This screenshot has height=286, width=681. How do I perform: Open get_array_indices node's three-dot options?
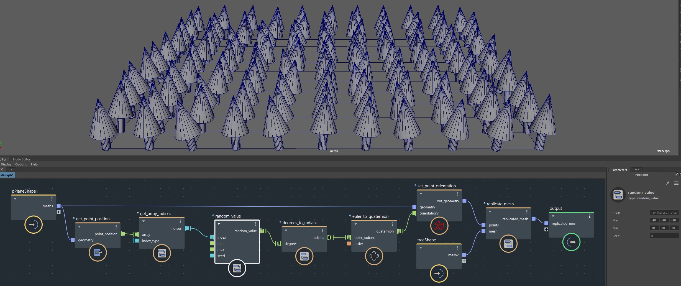pyautogui.click(x=180, y=221)
